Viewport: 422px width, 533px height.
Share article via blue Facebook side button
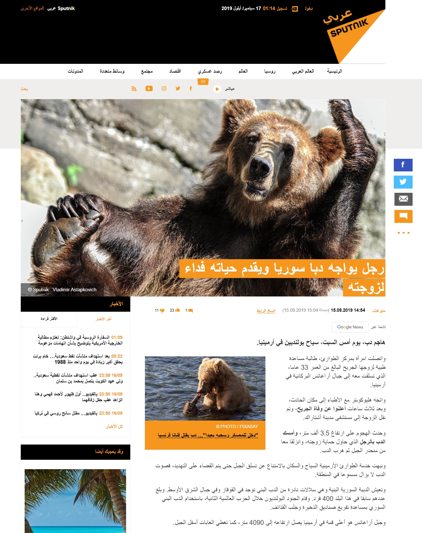(403, 165)
